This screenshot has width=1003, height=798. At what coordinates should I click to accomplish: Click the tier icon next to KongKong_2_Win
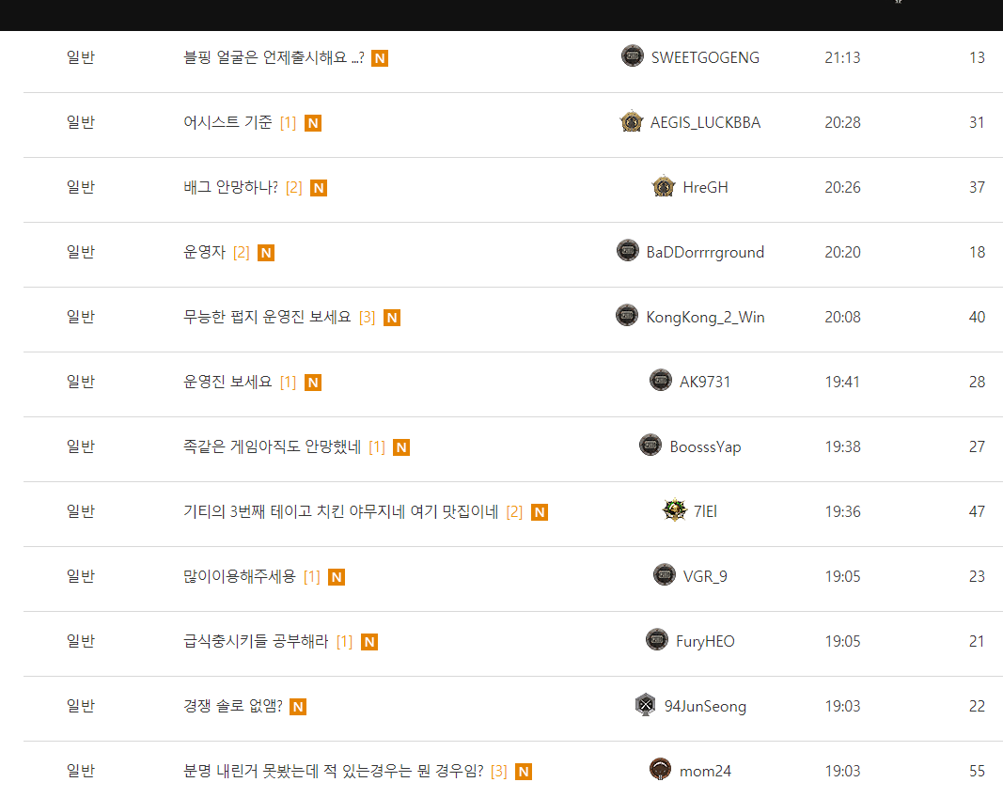(x=627, y=316)
